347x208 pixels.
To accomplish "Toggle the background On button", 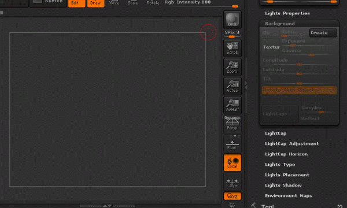I will [x=271, y=33].
